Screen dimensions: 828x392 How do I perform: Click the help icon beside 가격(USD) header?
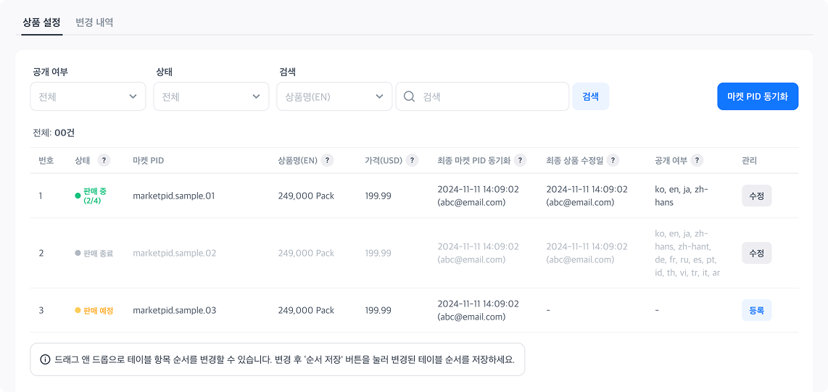click(412, 160)
